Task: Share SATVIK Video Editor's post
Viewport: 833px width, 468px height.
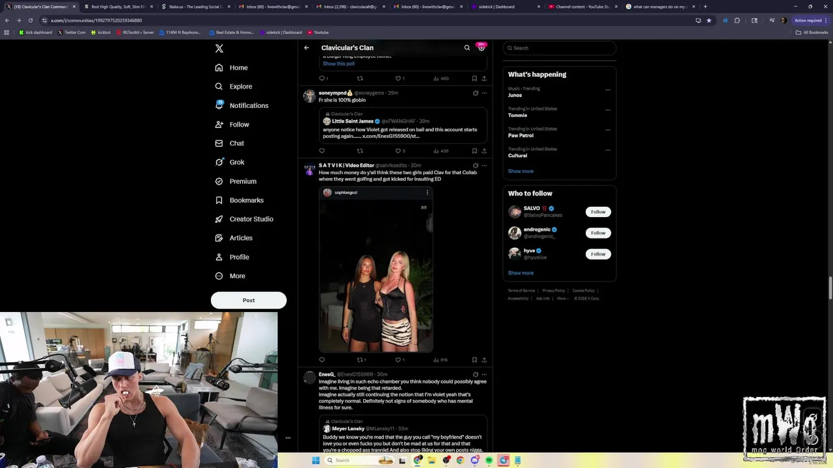Action: 484,359
